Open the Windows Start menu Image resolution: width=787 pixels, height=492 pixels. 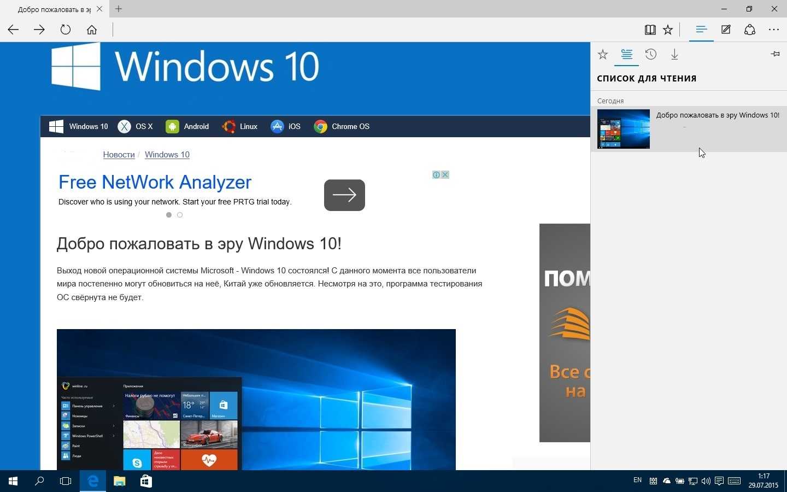[x=13, y=481]
